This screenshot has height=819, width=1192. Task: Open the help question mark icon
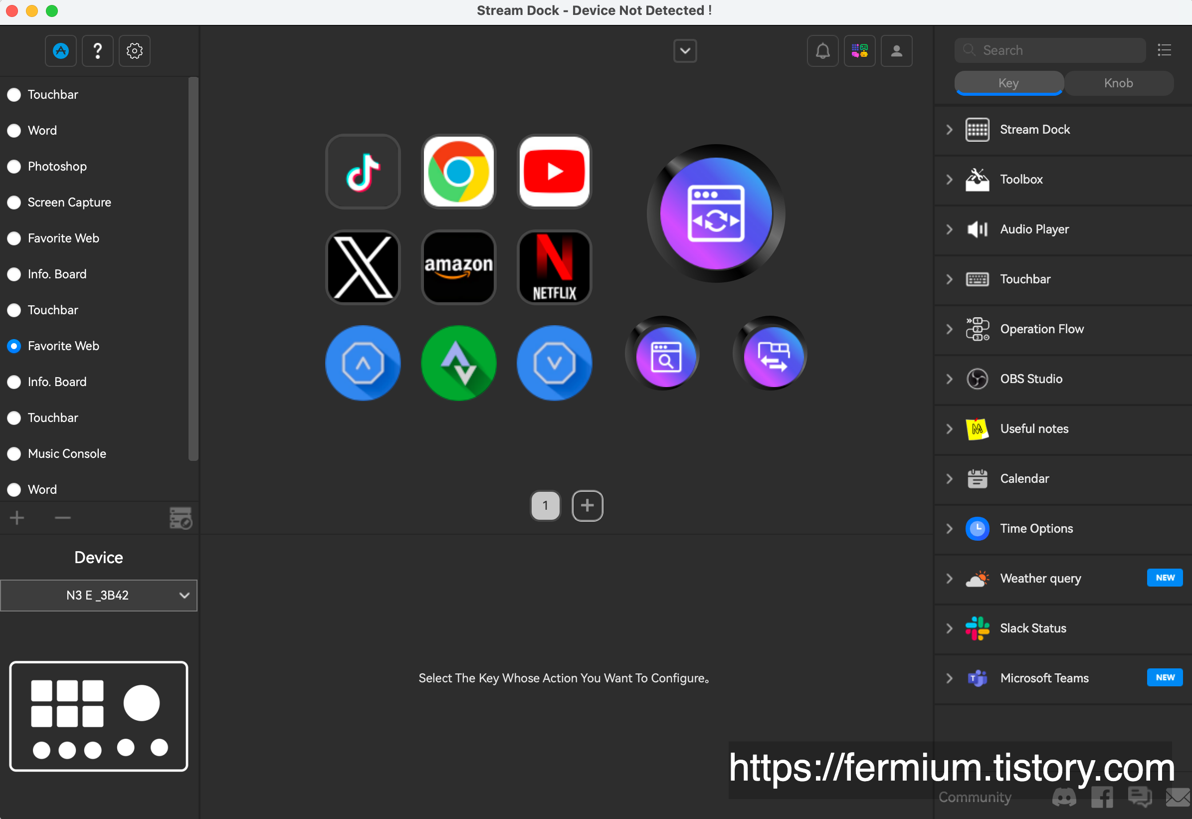click(97, 51)
